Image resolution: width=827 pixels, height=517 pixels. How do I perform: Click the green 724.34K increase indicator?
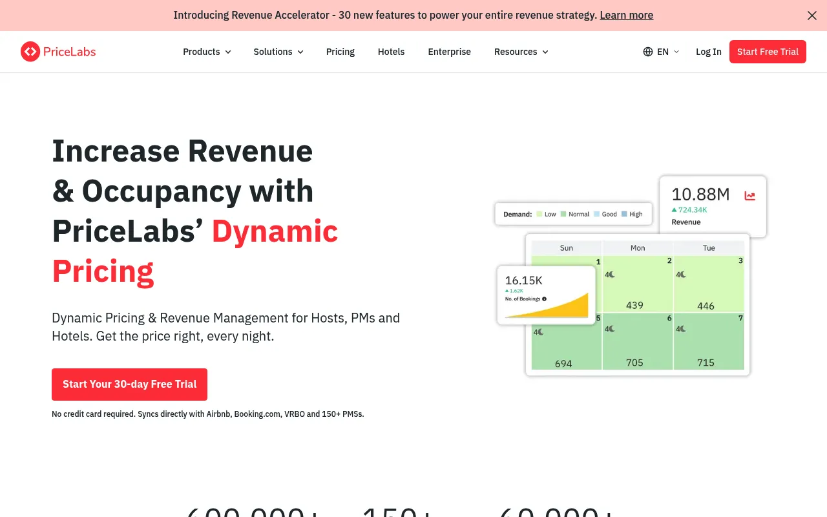click(x=689, y=210)
